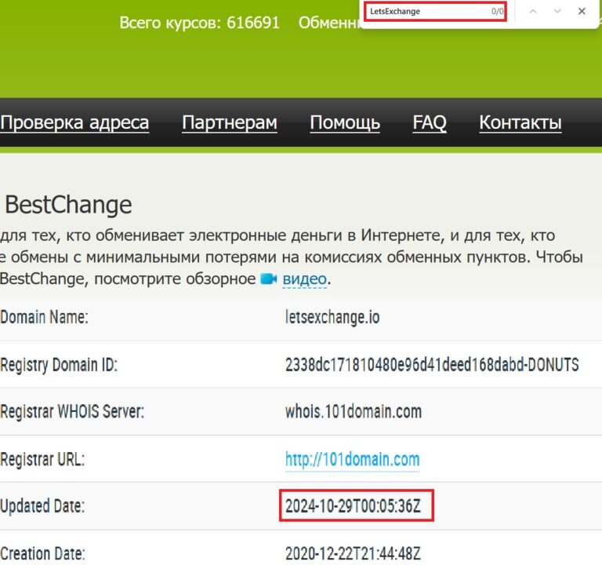
Task: Click the Updated Date value 2024-10-29T00:05:36Z
Action: (x=353, y=507)
